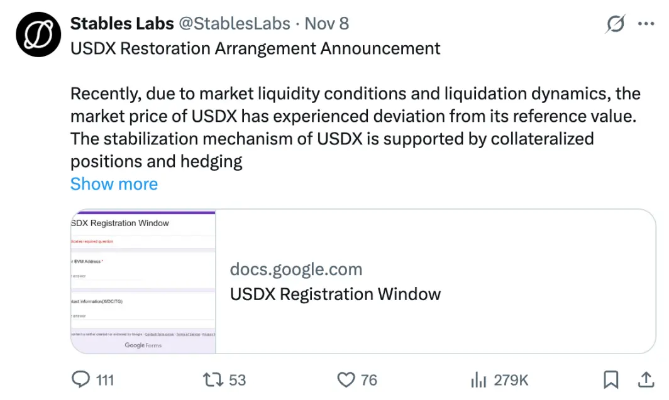Open the @StablesLabs handle link
669x400 pixels.
[x=235, y=24]
